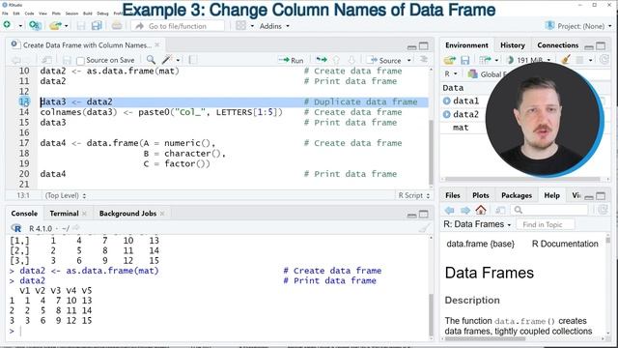Open the Session menu

click(x=71, y=14)
